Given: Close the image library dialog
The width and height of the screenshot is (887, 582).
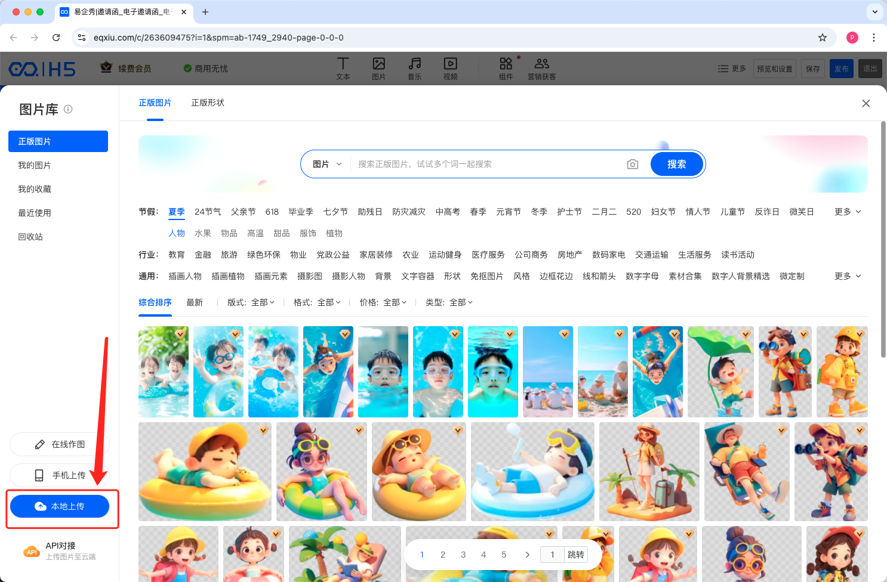Looking at the screenshot, I should 866,103.
